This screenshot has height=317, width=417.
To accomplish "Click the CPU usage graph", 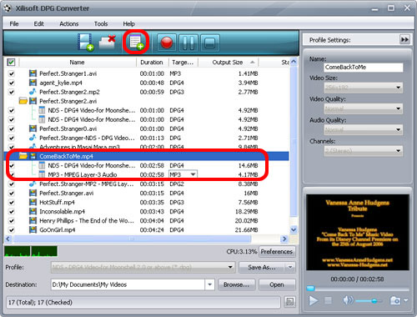I will pyautogui.click(x=31, y=251).
